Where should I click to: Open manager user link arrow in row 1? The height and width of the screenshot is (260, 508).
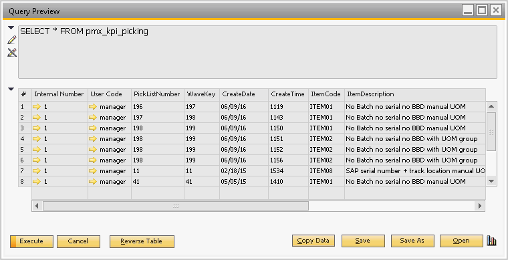[93, 106]
